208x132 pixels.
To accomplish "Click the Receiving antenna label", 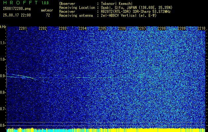I will tap(76, 16).
